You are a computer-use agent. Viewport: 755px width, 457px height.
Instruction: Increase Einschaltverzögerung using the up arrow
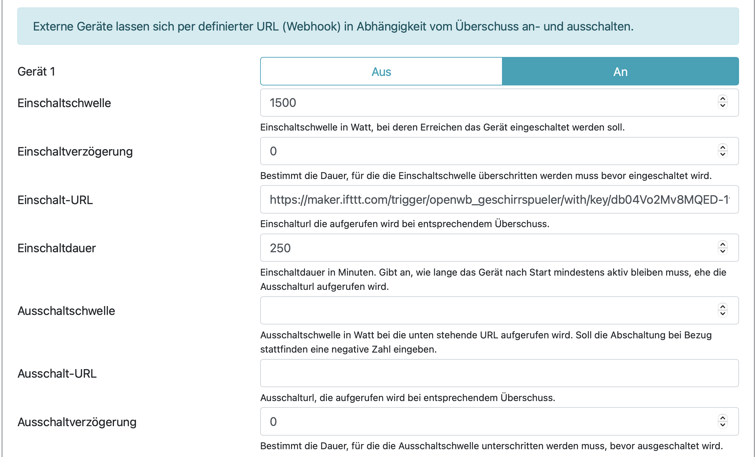tap(723, 147)
